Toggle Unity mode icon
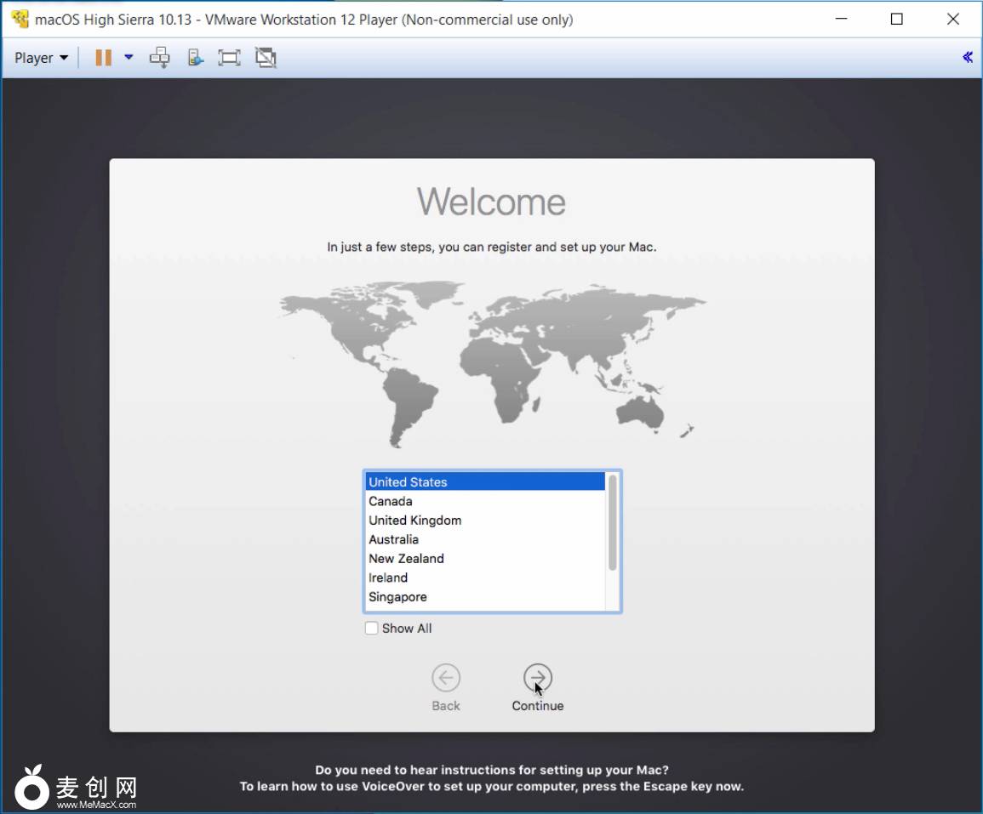This screenshot has width=983, height=814. 266,58
